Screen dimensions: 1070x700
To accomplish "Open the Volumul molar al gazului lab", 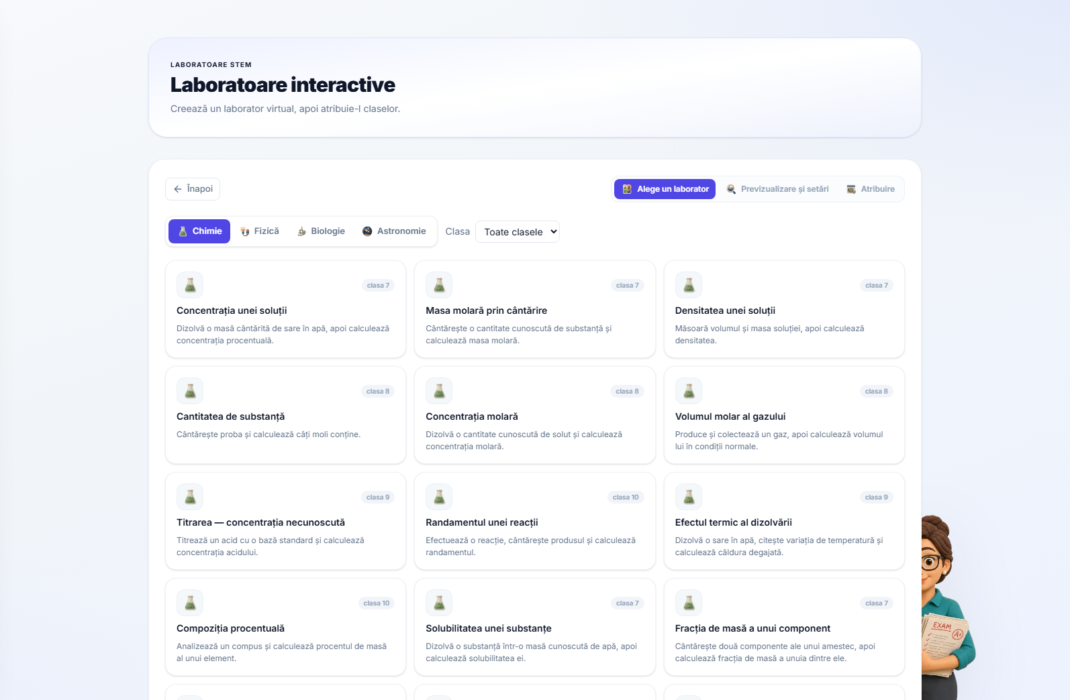I will (x=784, y=416).
